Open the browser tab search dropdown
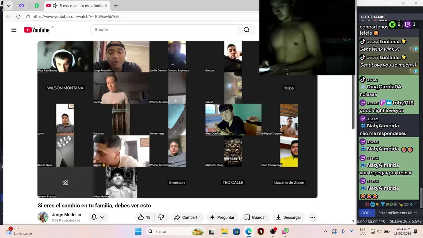This screenshot has width=423, height=238. click(x=8, y=6)
